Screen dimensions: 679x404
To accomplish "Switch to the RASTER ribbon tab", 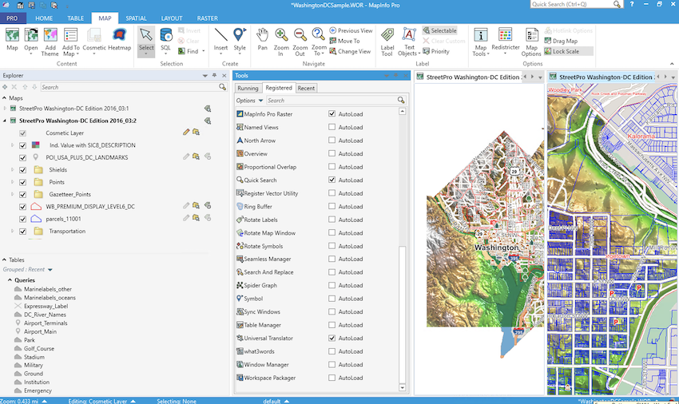I will click(x=208, y=18).
